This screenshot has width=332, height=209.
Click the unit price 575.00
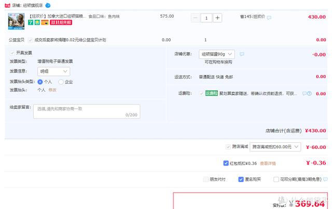coord(167,16)
